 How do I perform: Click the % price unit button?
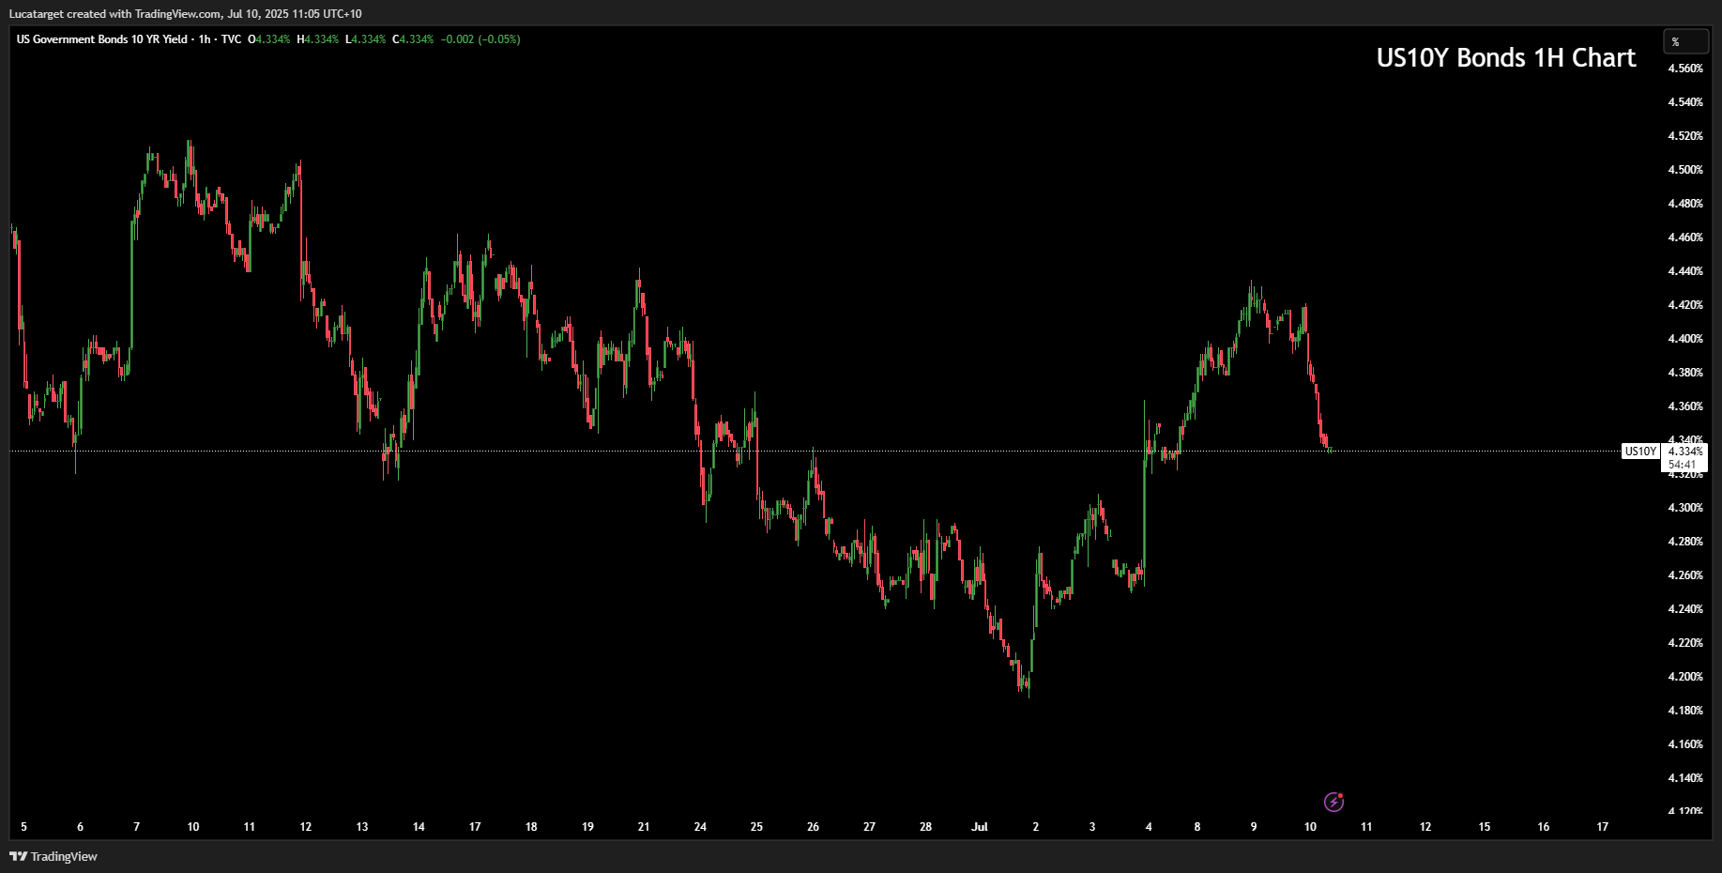pyautogui.click(x=1685, y=42)
